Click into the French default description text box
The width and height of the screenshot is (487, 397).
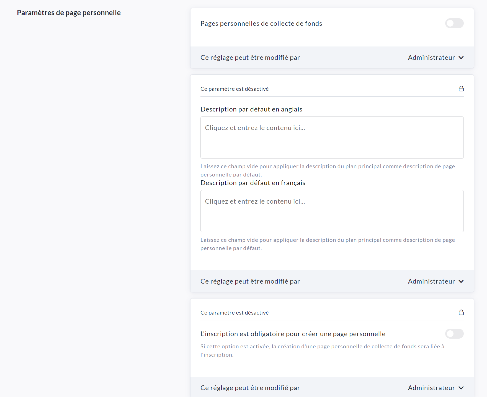pyautogui.click(x=332, y=211)
